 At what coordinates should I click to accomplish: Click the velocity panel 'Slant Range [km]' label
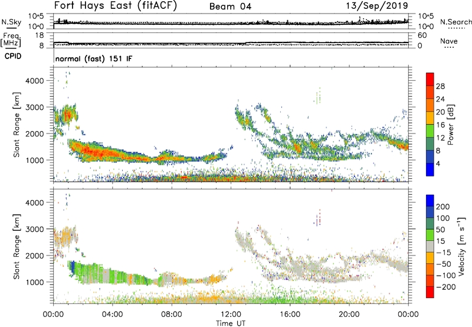click(17, 247)
